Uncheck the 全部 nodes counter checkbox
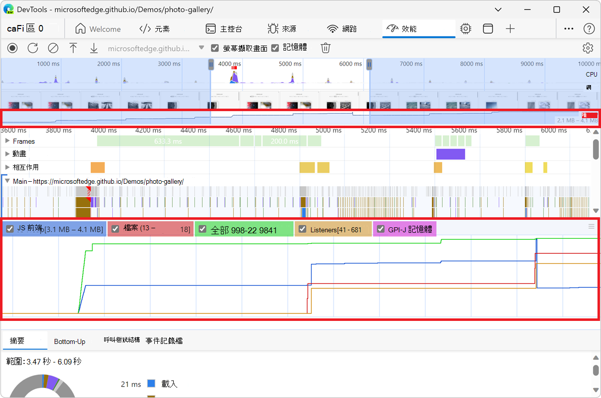 point(202,229)
